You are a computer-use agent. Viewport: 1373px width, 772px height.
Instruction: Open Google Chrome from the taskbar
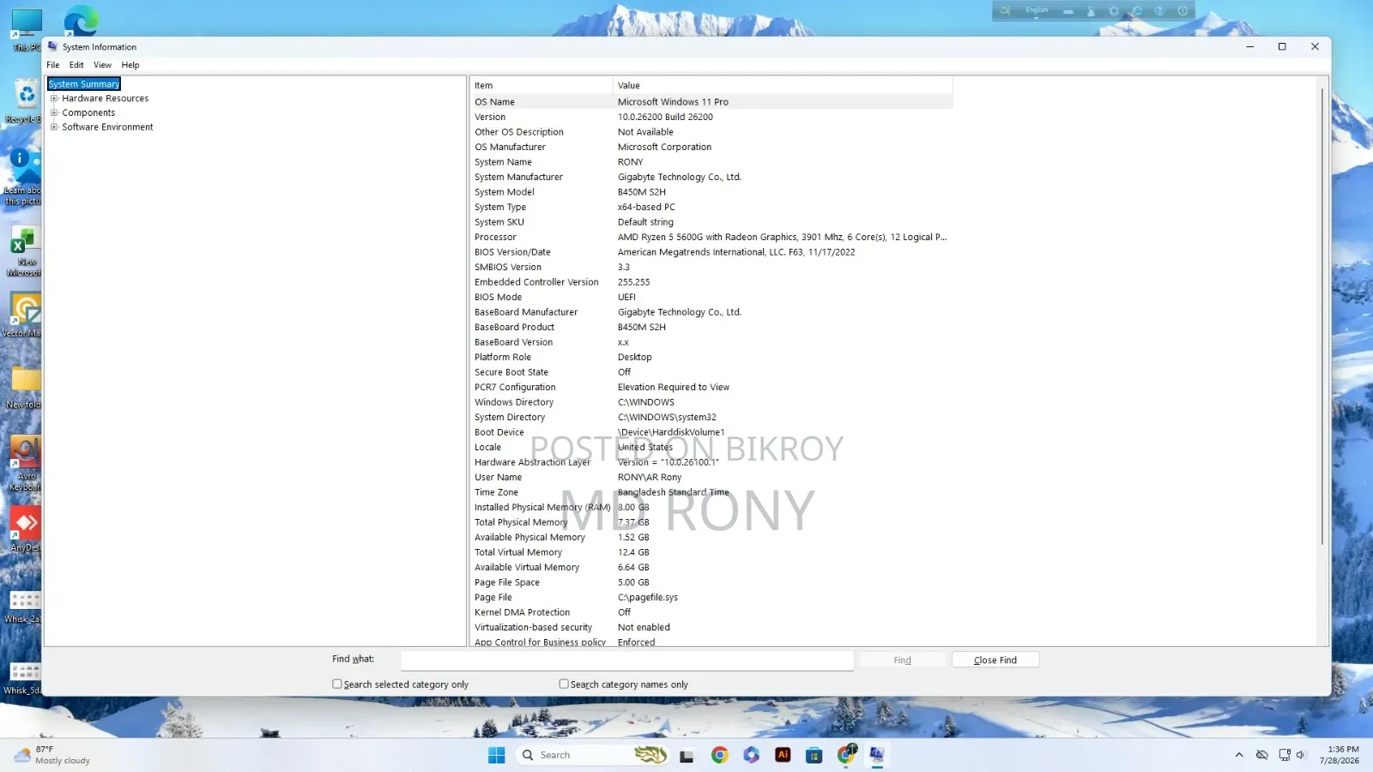(719, 755)
